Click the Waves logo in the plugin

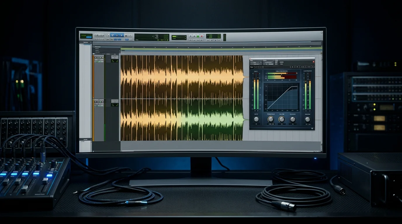(252, 67)
